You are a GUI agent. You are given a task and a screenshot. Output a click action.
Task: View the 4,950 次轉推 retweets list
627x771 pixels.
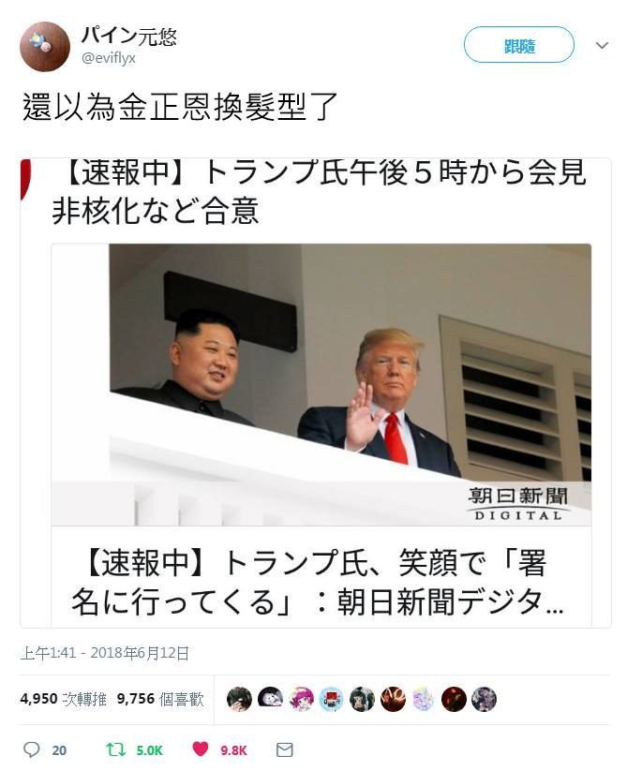click(x=64, y=699)
